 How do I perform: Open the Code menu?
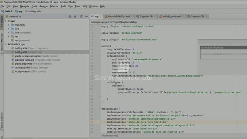point(34,6)
